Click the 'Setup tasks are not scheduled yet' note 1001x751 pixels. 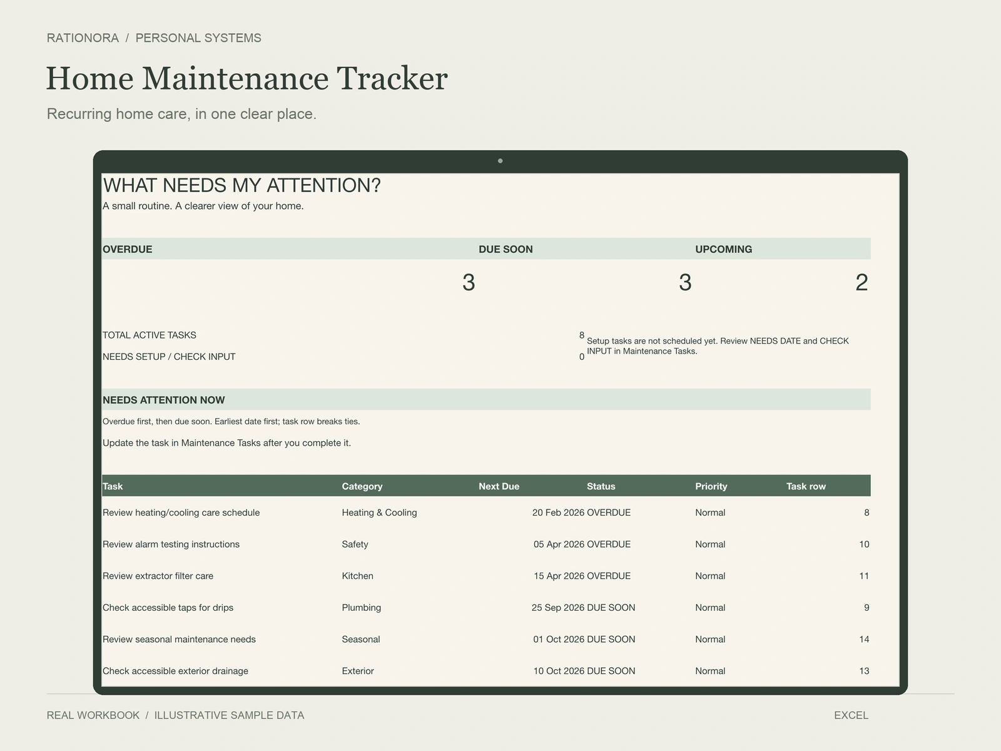(x=718, y=346)
